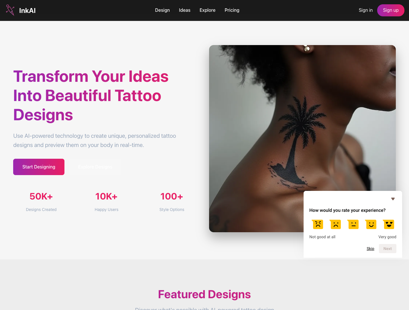Select the sad frowning face rating

point(335,224)
